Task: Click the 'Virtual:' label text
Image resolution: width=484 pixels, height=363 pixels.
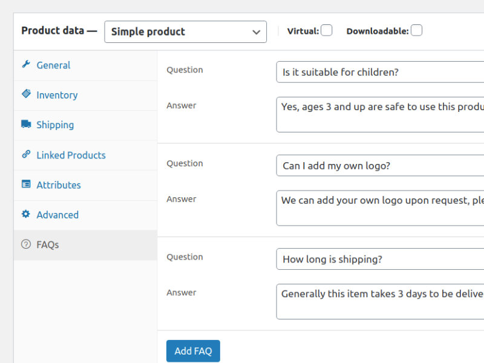Action: click(303, 31)
